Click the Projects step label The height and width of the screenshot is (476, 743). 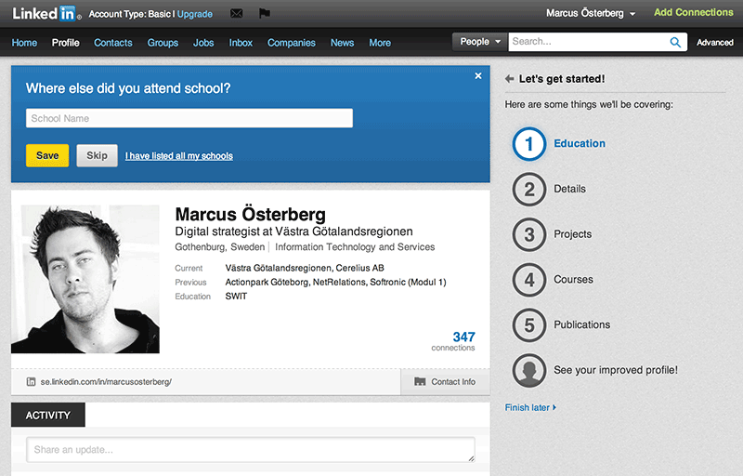pos(572,234)
